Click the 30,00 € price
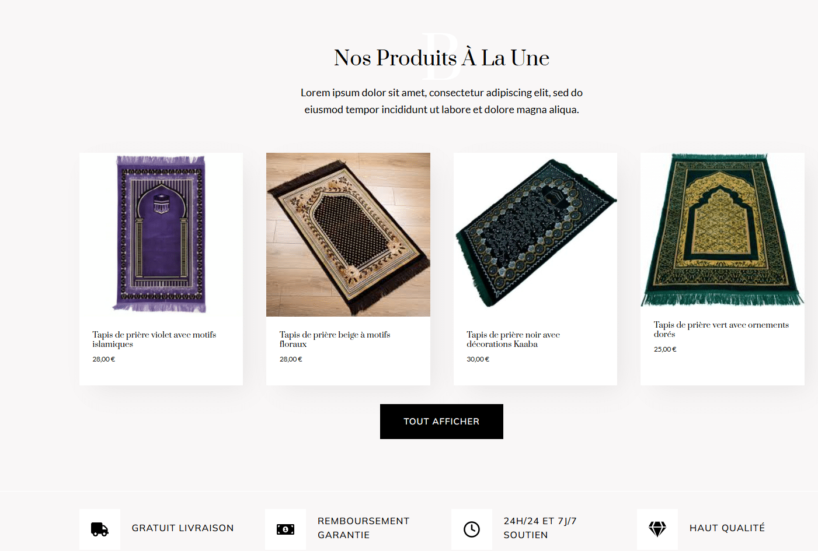This screenshot has width=818, height=551. (x=478, y=359)
